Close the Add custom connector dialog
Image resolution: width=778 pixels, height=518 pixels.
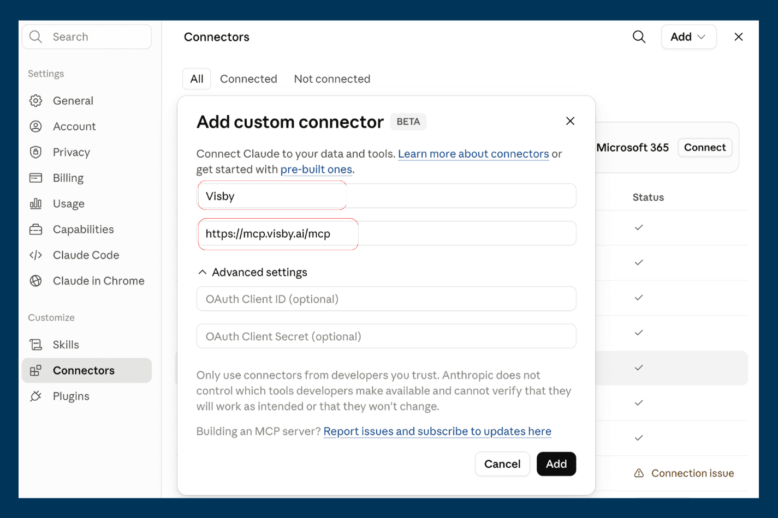point(570,121)
